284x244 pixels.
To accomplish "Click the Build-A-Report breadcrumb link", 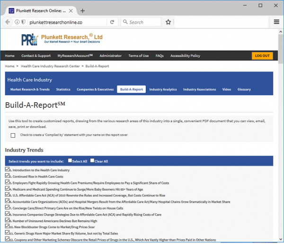I will coord(97,66).
